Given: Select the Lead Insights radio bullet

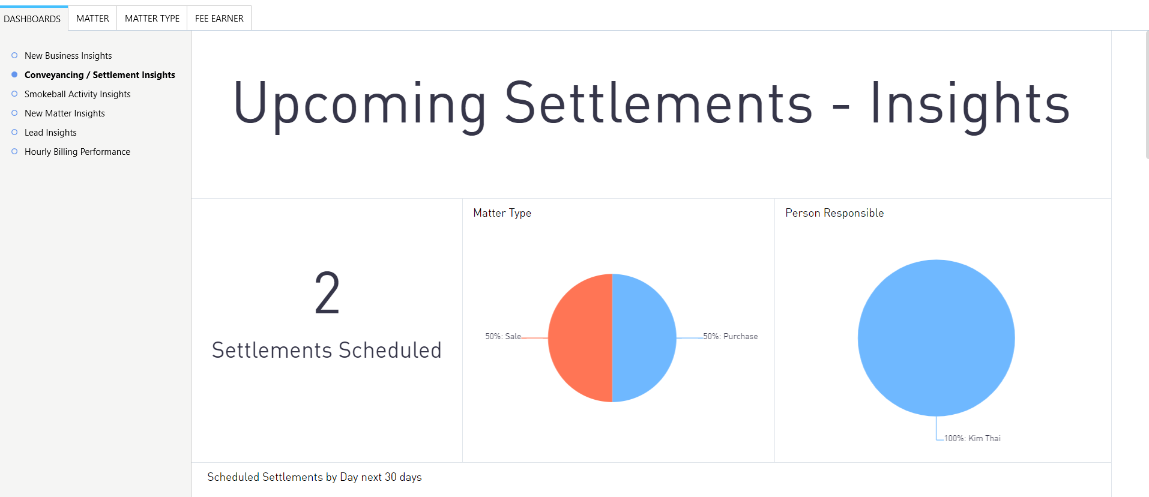Looking at the screenshot, I should click(14, 132).
